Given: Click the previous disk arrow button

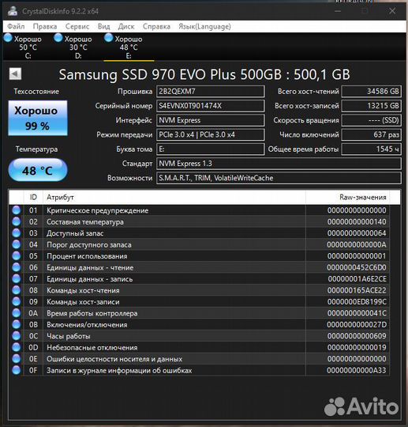Looking at the screenshot, I should (x=15, y=74).
